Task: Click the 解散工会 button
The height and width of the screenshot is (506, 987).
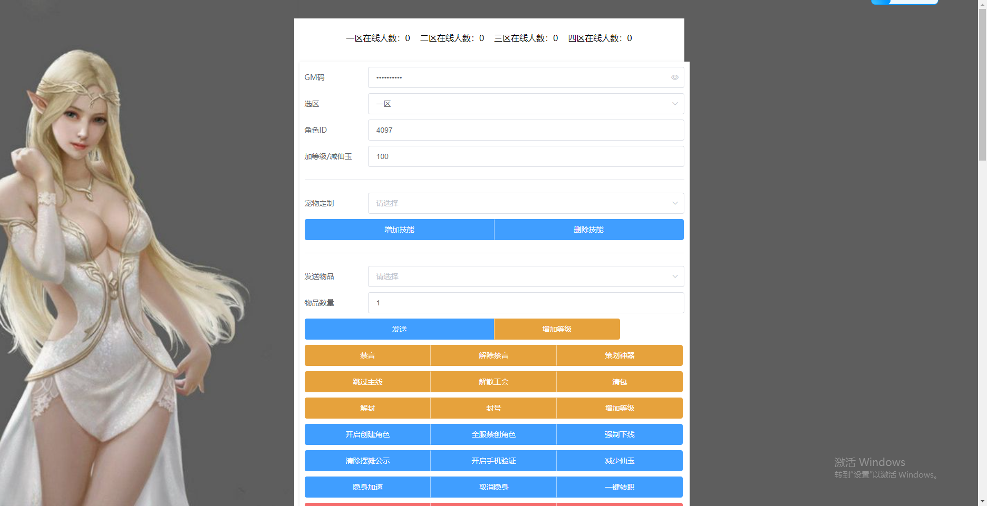Action: [493, 382]
